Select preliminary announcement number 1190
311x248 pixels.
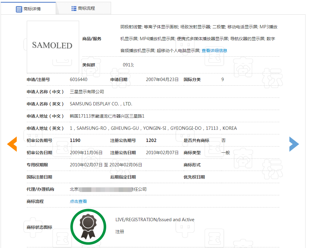(x=75, y=140)
